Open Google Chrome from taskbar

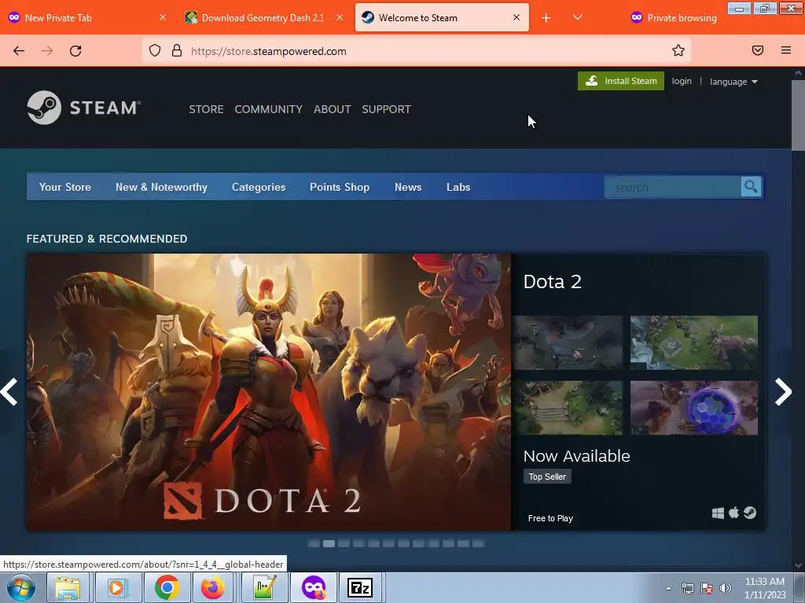coord(167,587)
